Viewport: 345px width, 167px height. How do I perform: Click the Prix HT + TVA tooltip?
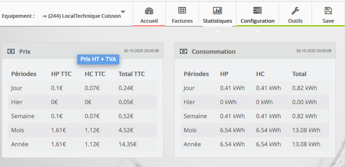[x=98, y=59]
